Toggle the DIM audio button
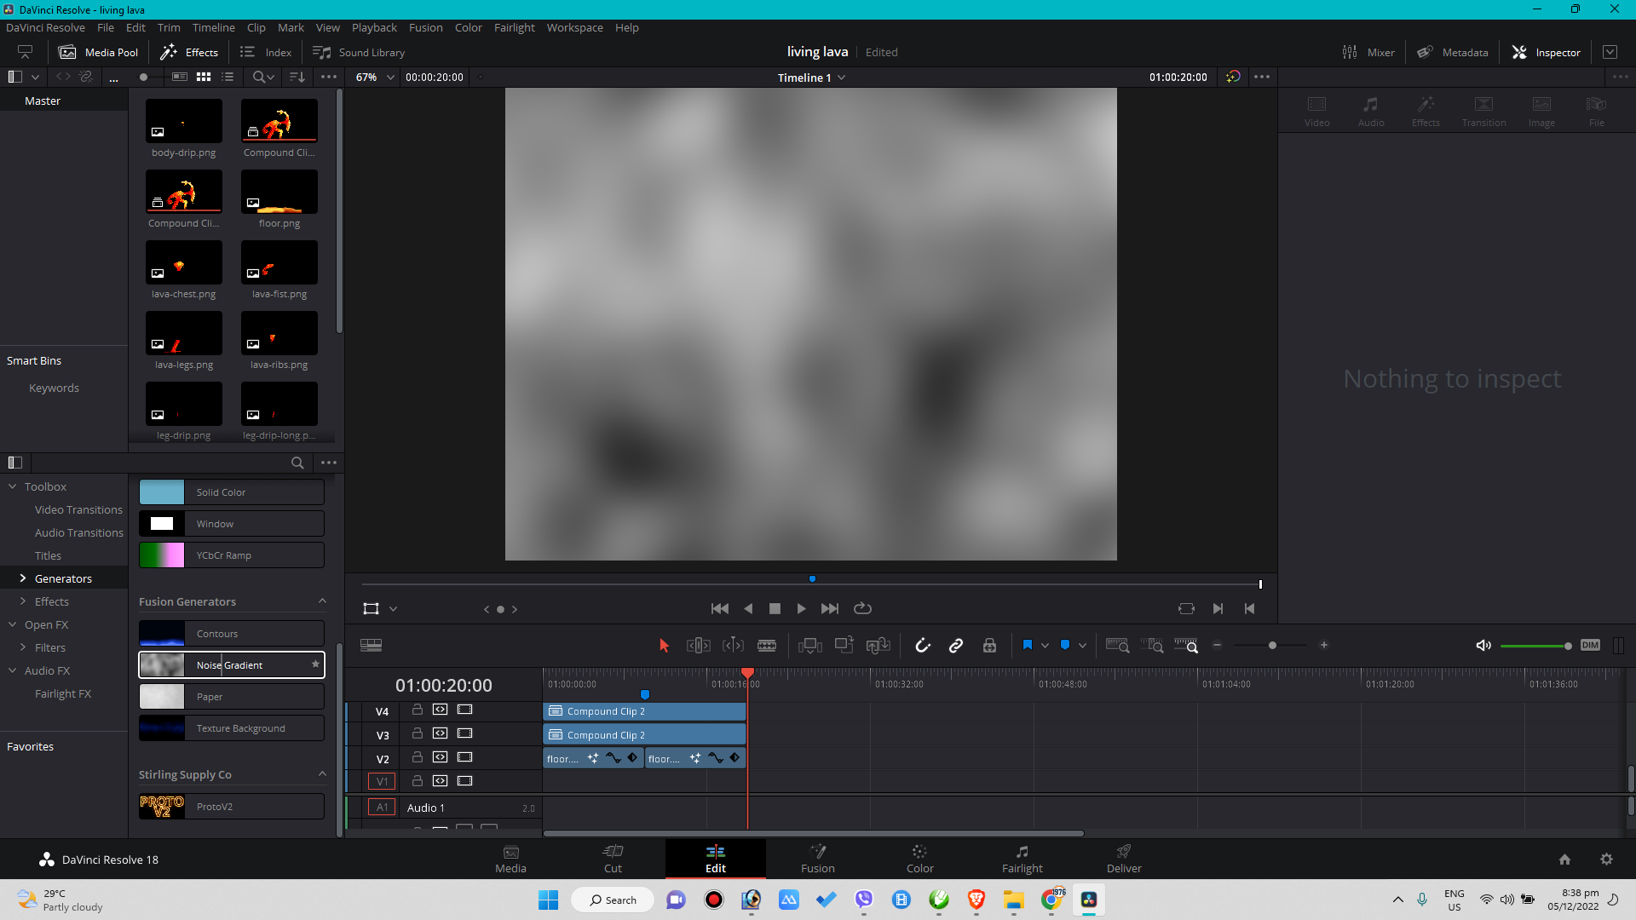Viewport: 1636px width, 920px height. click(x=1590, y=645)
